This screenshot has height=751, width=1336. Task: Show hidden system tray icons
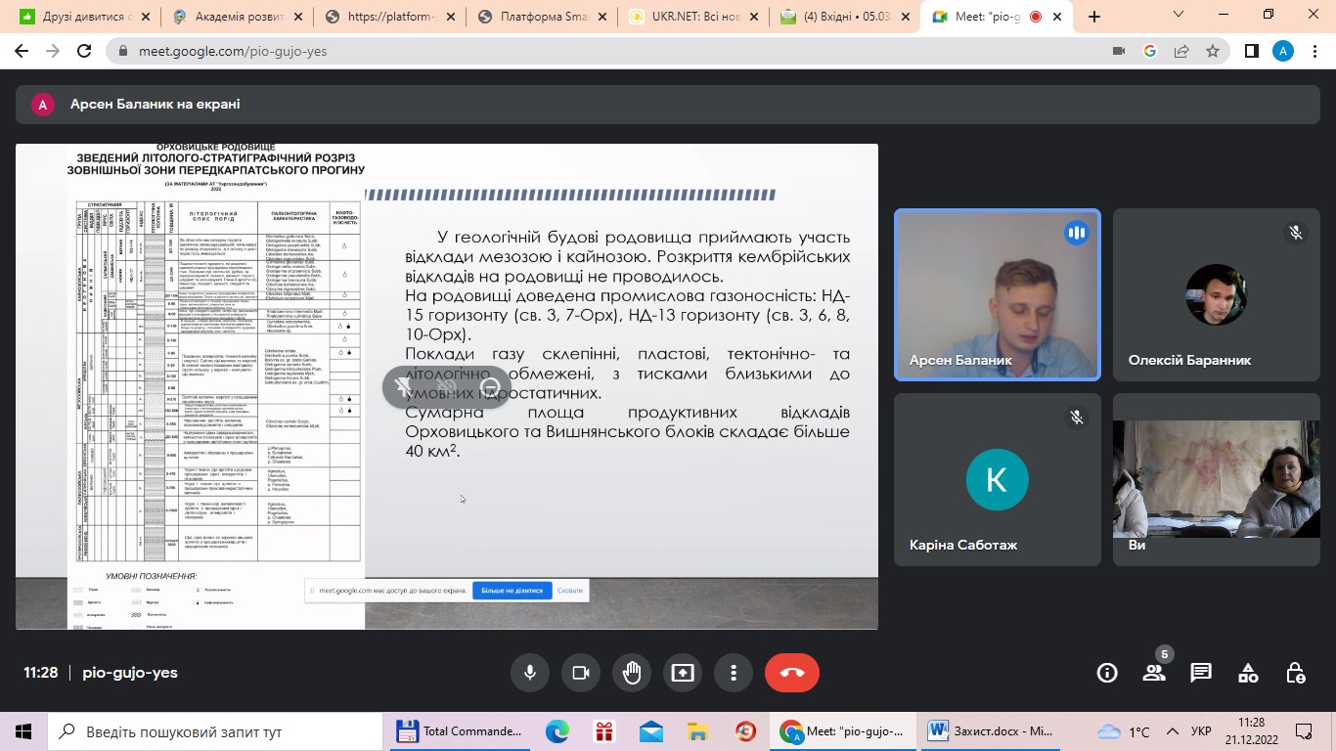pyautogui.click(x=1173, y=731)
